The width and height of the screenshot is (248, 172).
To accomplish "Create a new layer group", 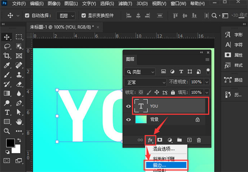I will click(x=179, y=140).
